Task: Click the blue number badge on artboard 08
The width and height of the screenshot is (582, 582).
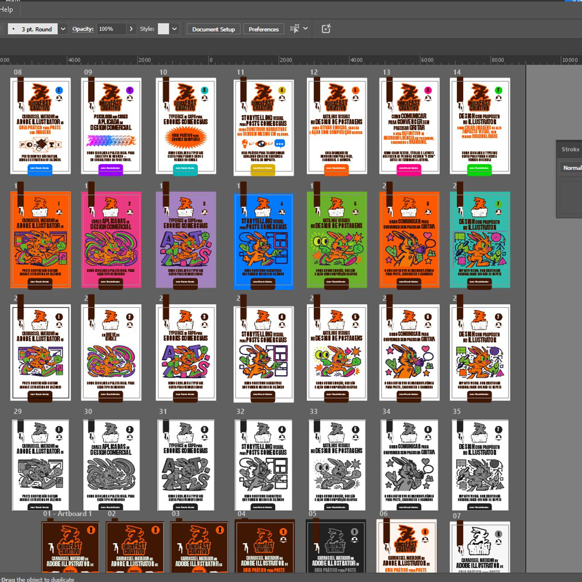Action: tap(59, 90)
